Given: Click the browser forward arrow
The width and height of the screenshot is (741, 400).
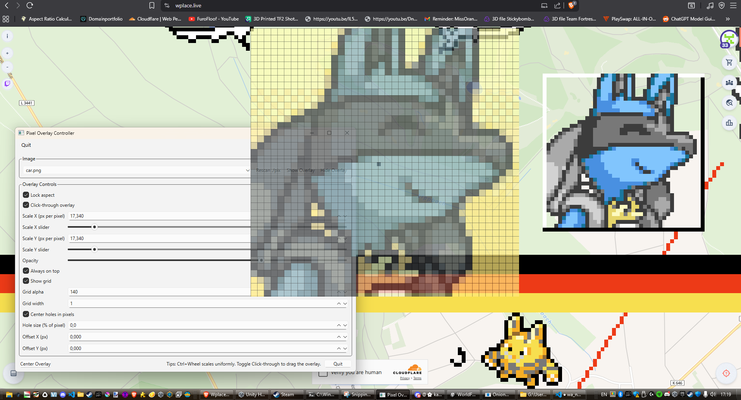Looking at the screenshot, I should 18,5.
